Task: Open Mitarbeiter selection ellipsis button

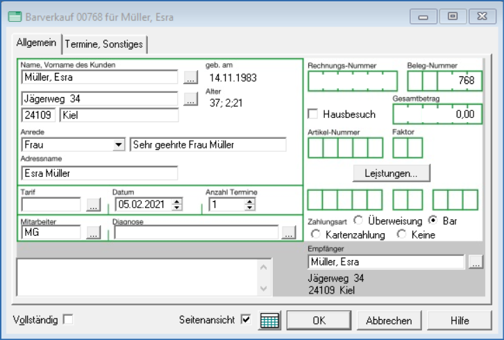Action: pos(94,233)
